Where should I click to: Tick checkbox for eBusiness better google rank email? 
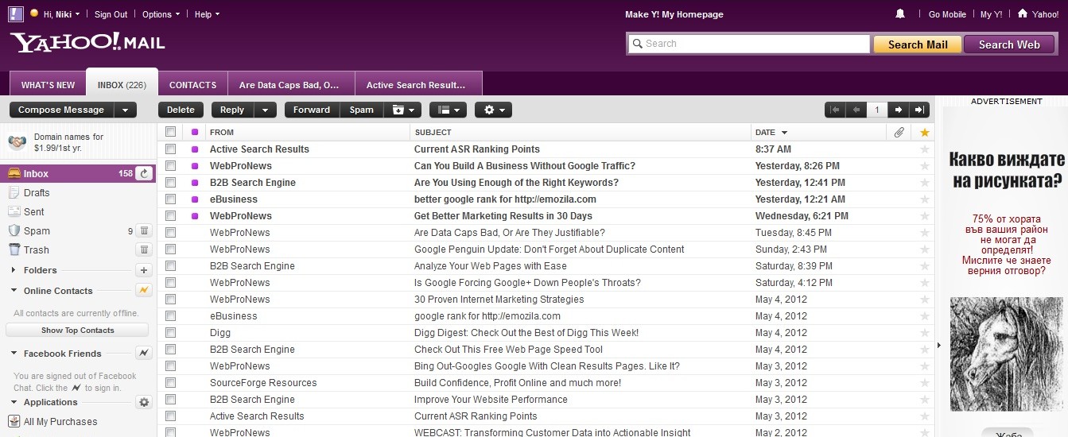[x=170, y=199]
